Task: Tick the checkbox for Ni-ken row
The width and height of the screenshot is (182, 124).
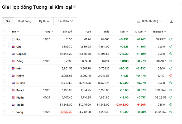Action: (x=4, y=83)
